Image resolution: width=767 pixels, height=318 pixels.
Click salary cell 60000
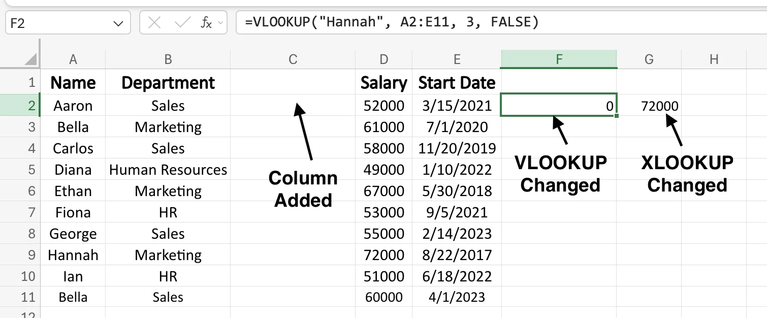pos(384,298)
